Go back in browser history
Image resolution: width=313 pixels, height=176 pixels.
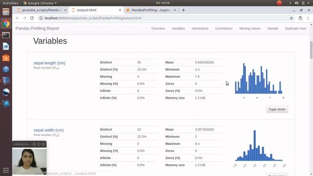coord(17,18)
